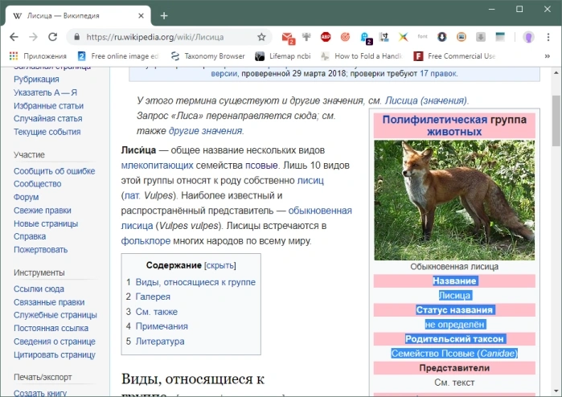
Task: Open the Рубрикация sidebar link
Action: [36, 80]
